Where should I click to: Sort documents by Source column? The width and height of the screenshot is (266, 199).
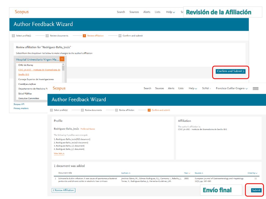tap(199, 173)
